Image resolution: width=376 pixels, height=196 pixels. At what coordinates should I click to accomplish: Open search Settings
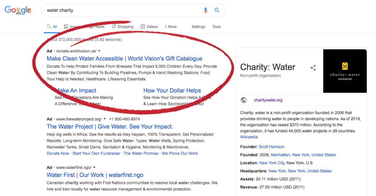(x=198, y=27)
